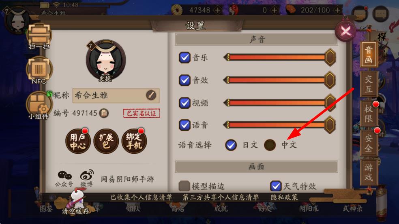
Task: Open the 微博 Weibo icon
Action: click(87, 179)
